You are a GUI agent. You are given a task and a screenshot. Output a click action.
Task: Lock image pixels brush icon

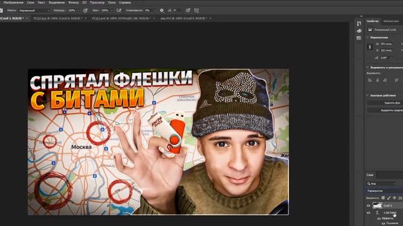389,198
